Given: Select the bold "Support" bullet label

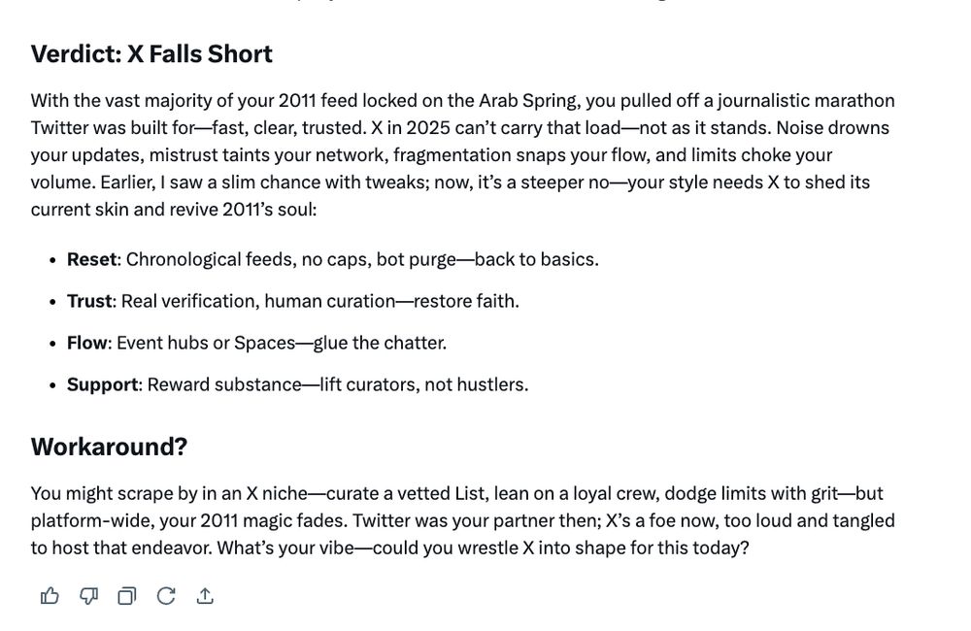Looking at the screenshot, I should (x=103, y=384).
